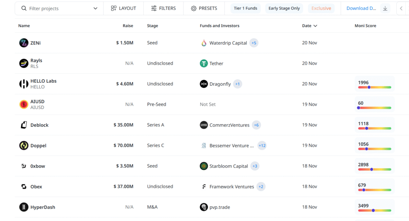This screenshot has height=221, width=409.
Task: Expand +5 more investors for ZENi
Action: pos(254,43)
